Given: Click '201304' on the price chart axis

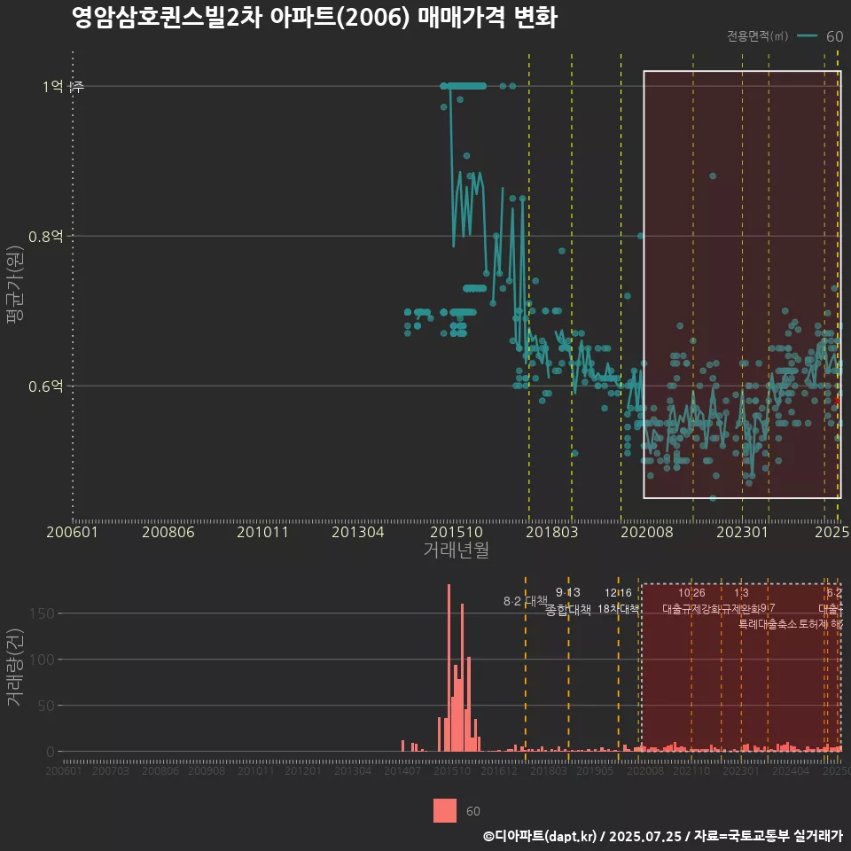Looking at the screenshot, I should tap(357, 532).
